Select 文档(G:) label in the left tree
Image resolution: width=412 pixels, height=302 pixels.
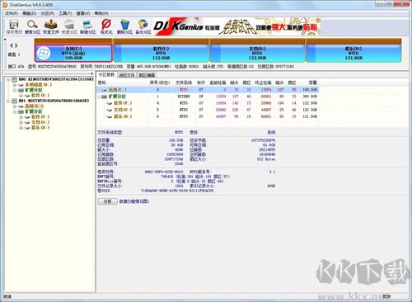point(40,122)
